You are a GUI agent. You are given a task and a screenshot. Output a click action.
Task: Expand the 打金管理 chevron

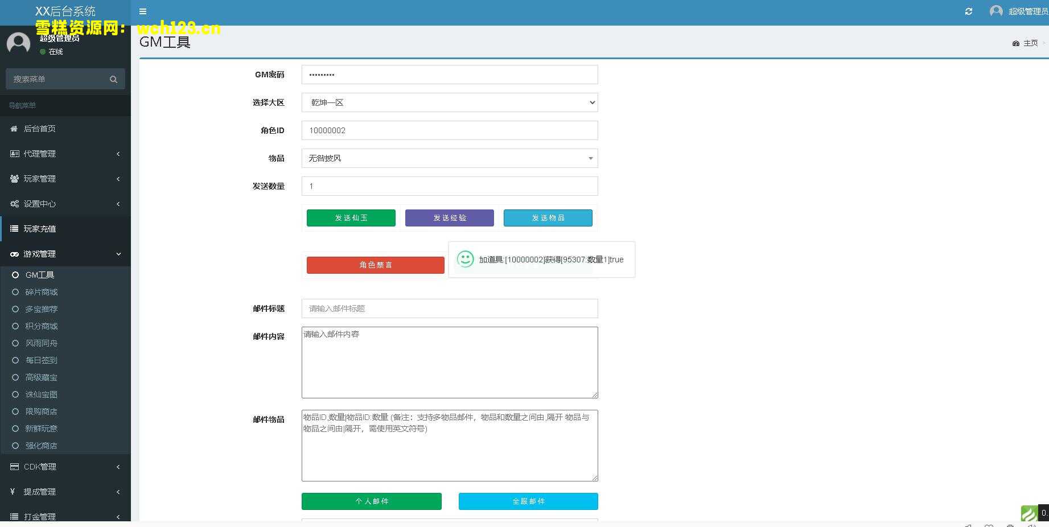[118, 517]
